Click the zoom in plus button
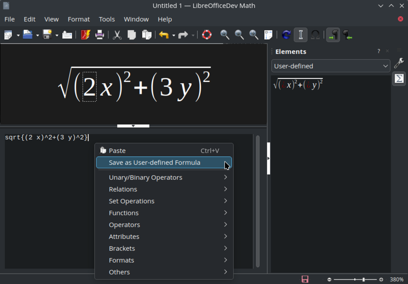 point(381,280)
